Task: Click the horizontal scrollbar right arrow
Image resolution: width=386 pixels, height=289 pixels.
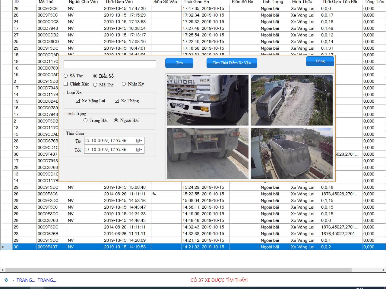Action: click(383, 270)
